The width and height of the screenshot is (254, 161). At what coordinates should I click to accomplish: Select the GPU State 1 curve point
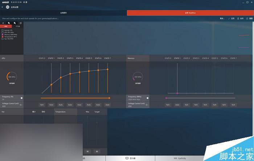click(52, 84)
